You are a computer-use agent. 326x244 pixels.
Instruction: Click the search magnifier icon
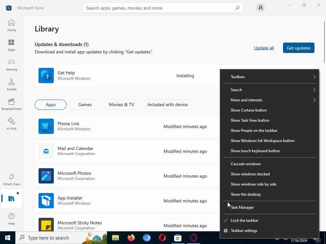pyautogui.click(x=237, y=8)
